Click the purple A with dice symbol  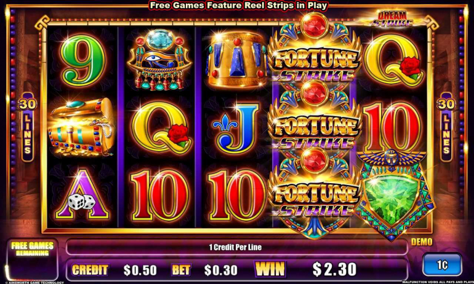coord(82,195)
